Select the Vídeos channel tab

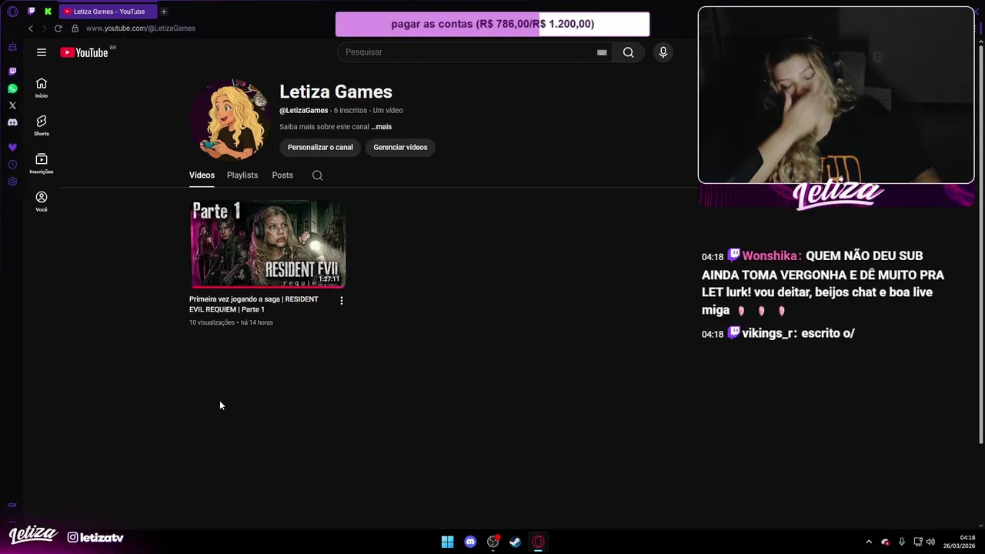(x=202, y=175)
